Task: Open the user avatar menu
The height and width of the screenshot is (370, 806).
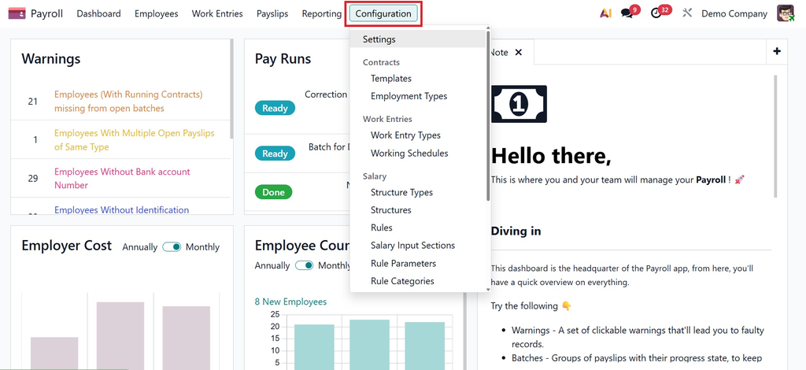Action: [786, 13]
